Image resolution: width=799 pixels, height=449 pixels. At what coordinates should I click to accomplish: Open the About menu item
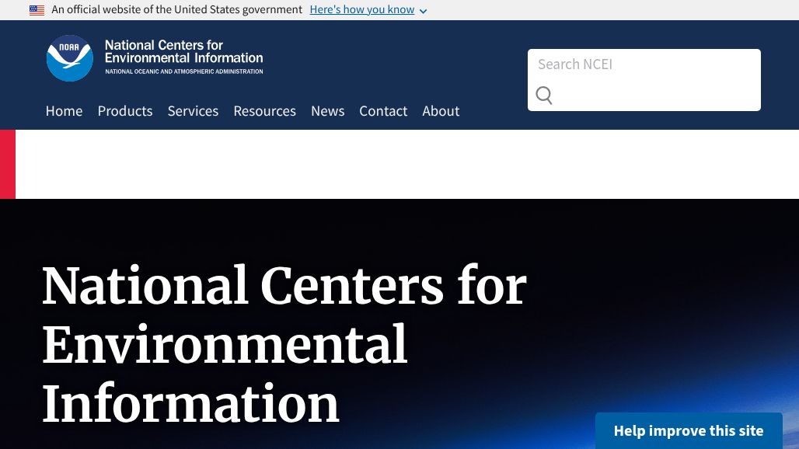click(441, 111)
